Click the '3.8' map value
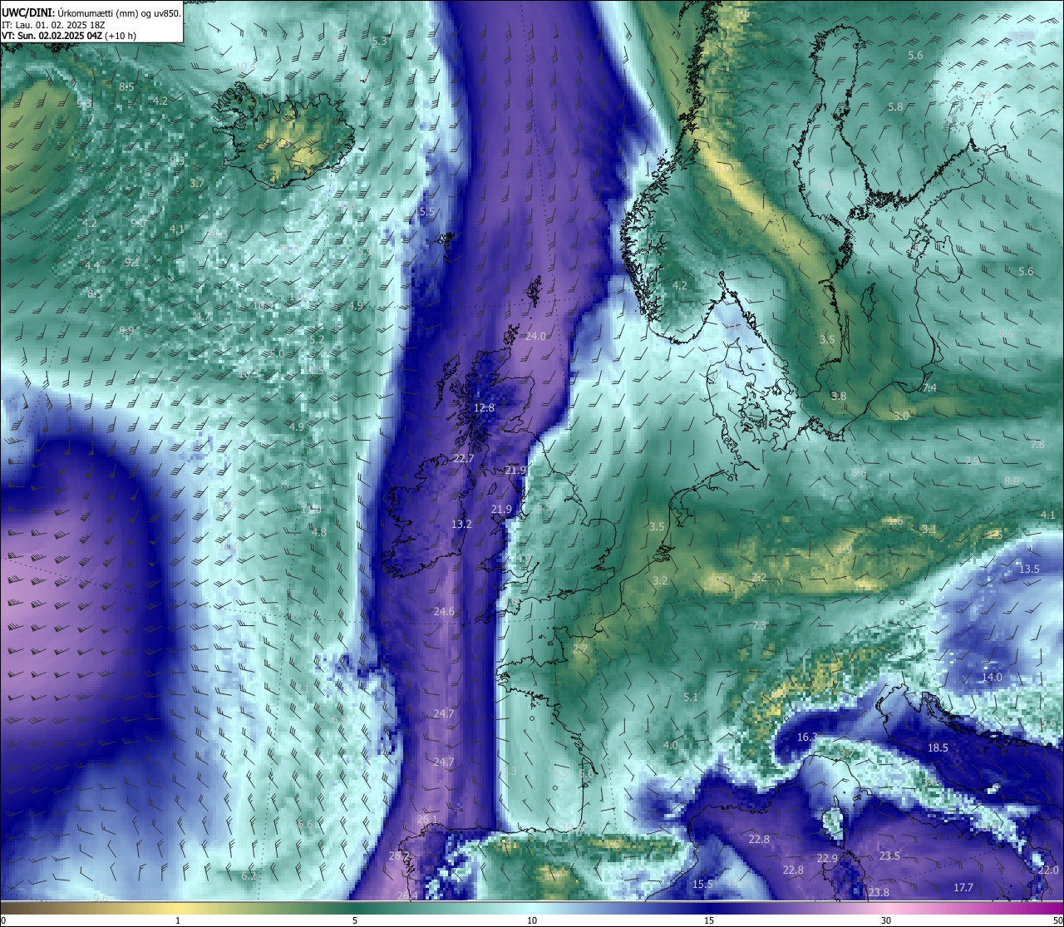 coord(839,396)
